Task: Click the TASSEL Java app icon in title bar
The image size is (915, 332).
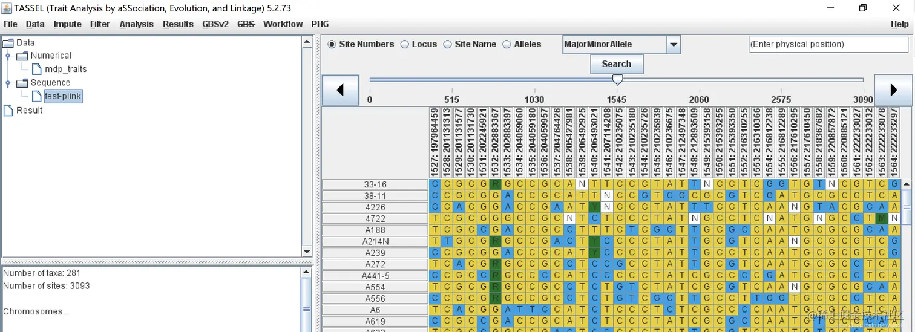Action: [7, 8]
